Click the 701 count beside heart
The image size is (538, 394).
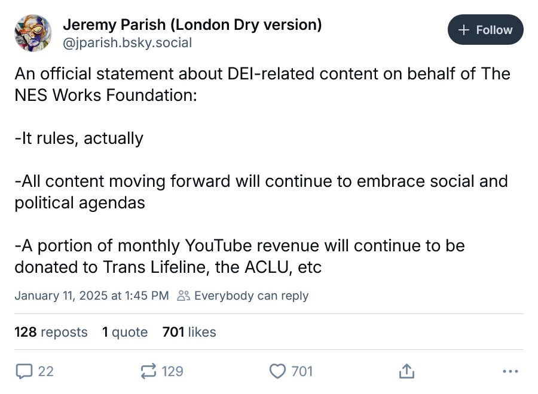[302, 371]
